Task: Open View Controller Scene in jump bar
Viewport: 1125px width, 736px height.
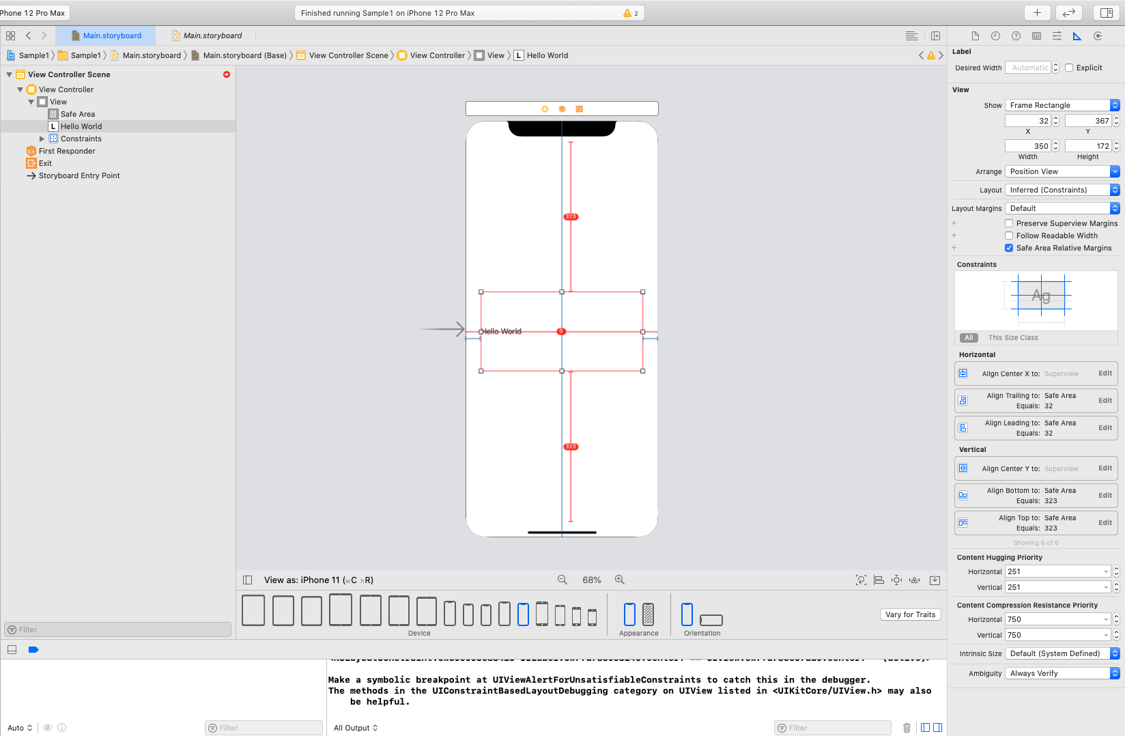Action: [x=341, y=55]
